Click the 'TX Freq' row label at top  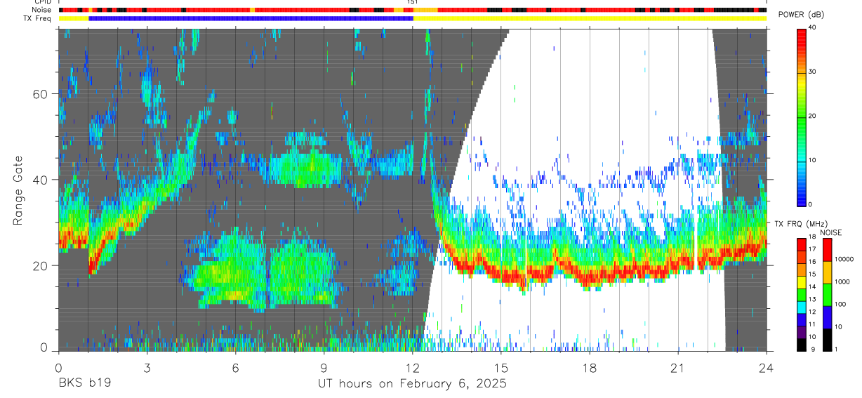38,18
